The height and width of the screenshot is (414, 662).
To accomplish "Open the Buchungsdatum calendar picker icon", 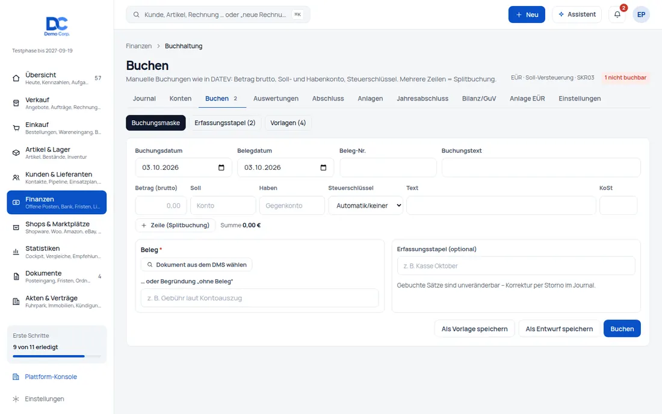I will (x=221, y=167).
